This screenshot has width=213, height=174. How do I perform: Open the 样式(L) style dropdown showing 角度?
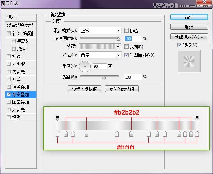pyautogui.click(x=100, y=55)
